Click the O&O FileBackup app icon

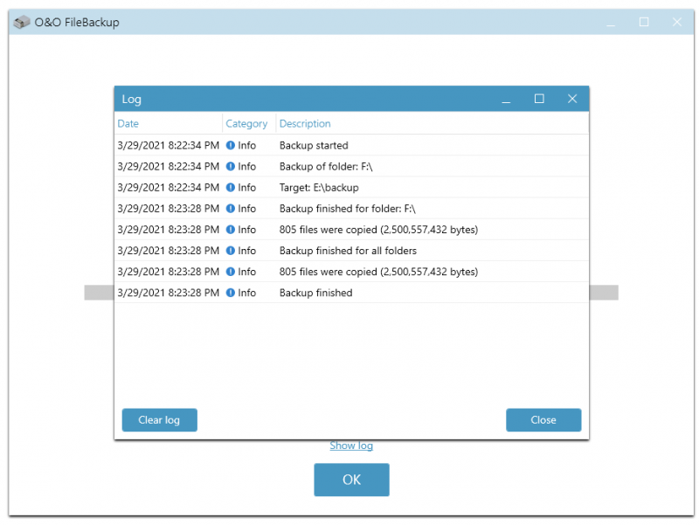coord(21,22)
